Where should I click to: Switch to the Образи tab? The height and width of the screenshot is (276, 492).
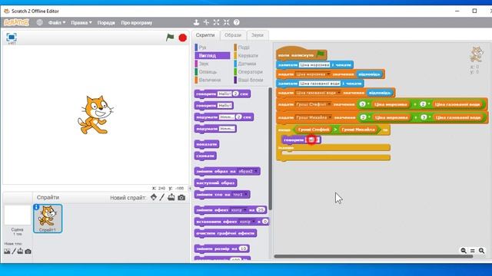(233, 35)
